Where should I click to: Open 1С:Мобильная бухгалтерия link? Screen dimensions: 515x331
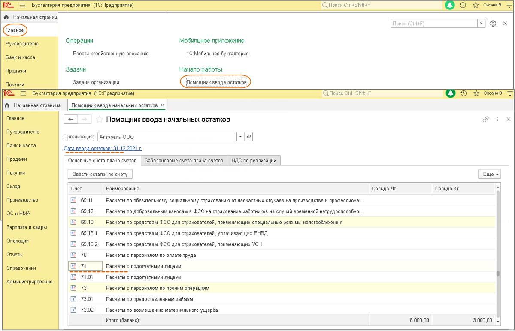pos(217,54)
